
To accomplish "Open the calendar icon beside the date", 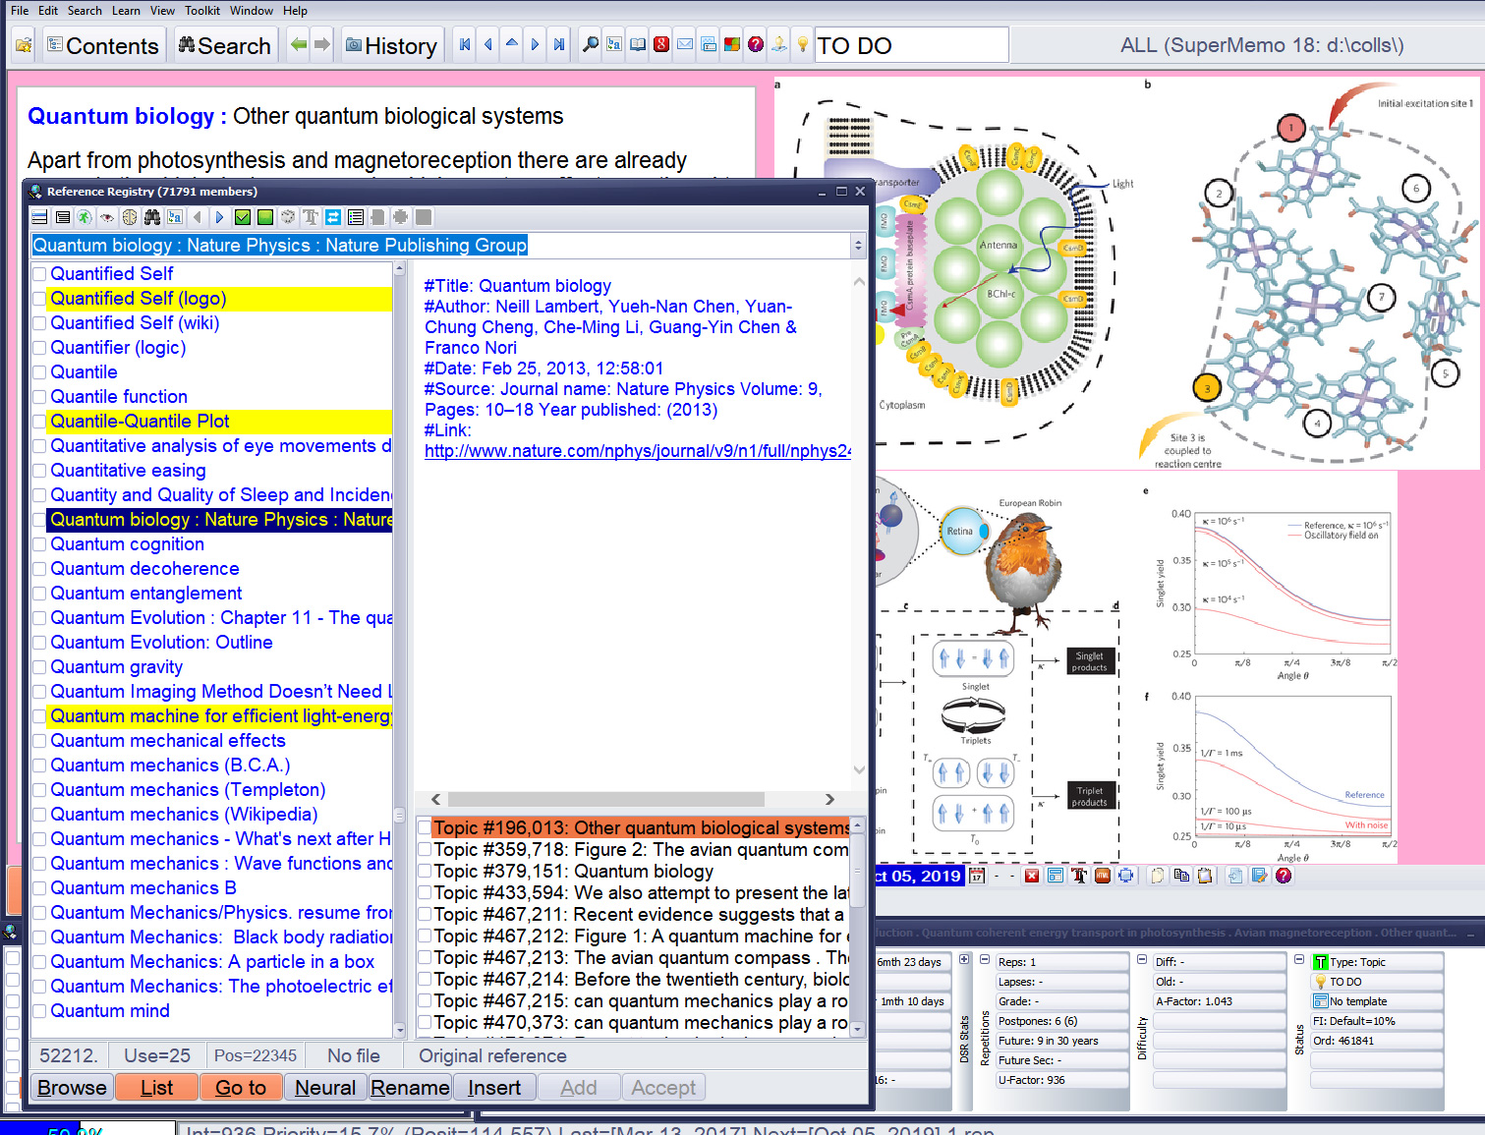I will (x=976, y=876).
